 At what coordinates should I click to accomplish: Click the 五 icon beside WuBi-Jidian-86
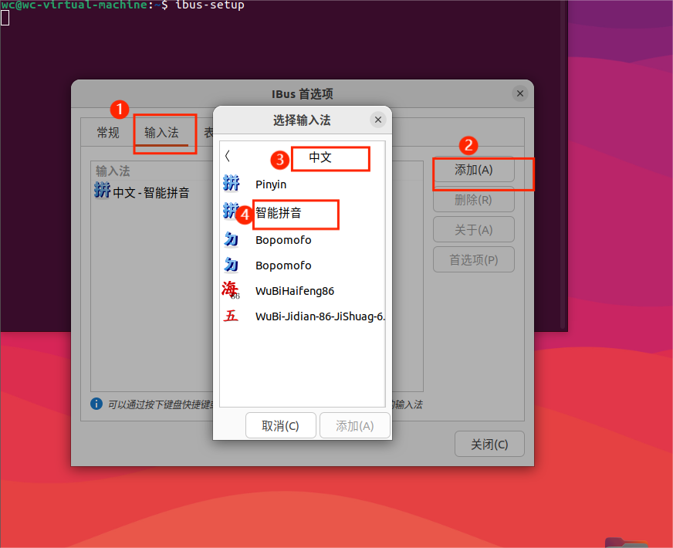(231, 315)
